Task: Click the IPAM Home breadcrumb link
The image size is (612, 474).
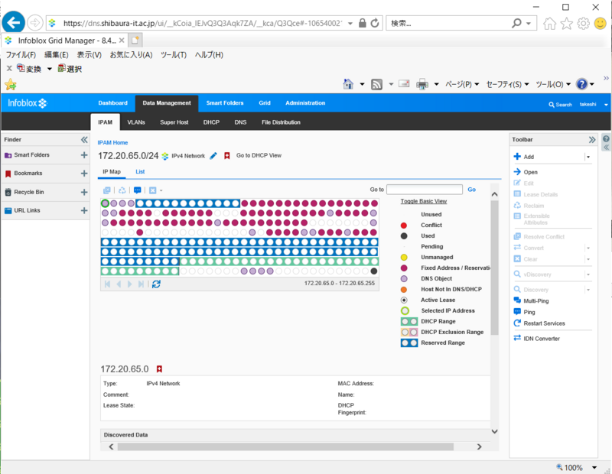Action: coord(112,143)
